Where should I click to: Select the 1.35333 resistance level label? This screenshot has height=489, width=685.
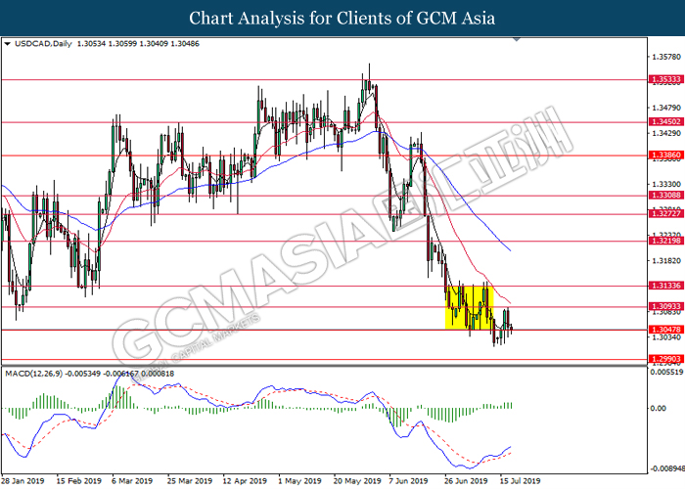coord(665,79)
